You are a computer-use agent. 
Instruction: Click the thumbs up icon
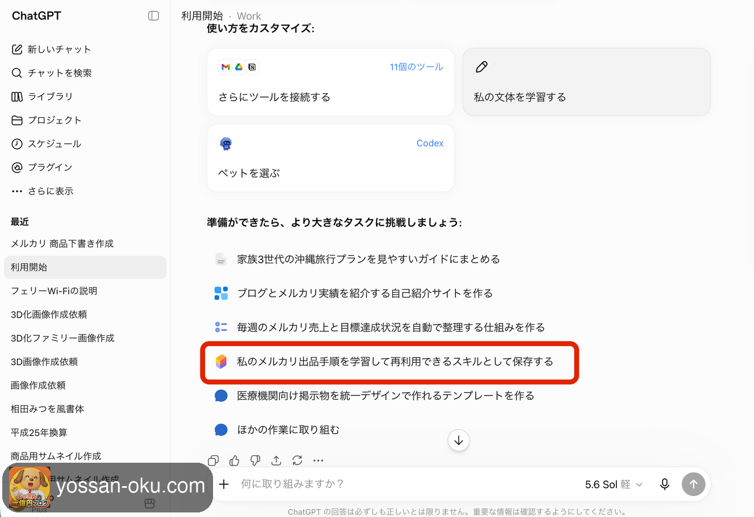pos(234,460)
